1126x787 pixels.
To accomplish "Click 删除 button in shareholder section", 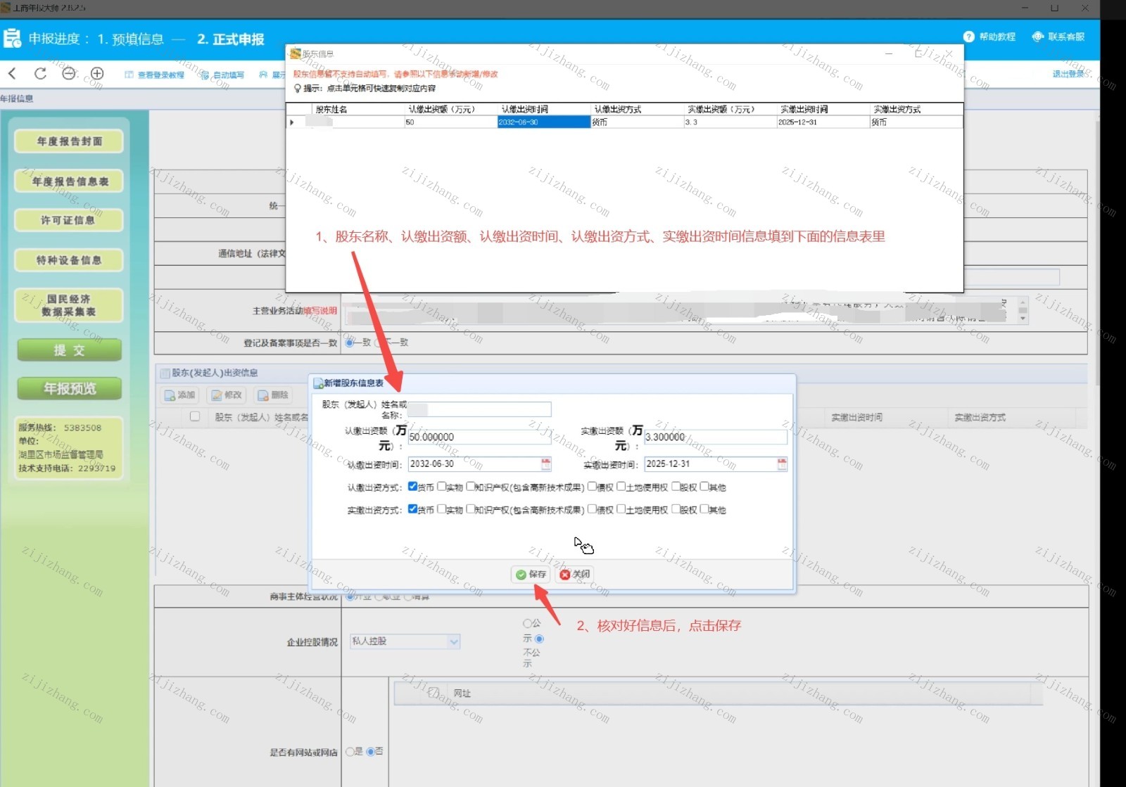I will [x=273, y=395].
